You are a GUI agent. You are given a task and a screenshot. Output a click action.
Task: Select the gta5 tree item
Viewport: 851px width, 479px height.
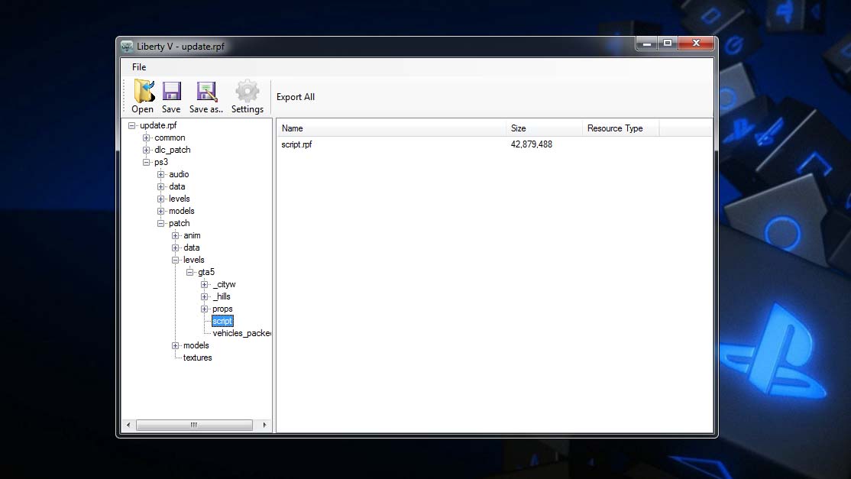(x=206, y=272)
